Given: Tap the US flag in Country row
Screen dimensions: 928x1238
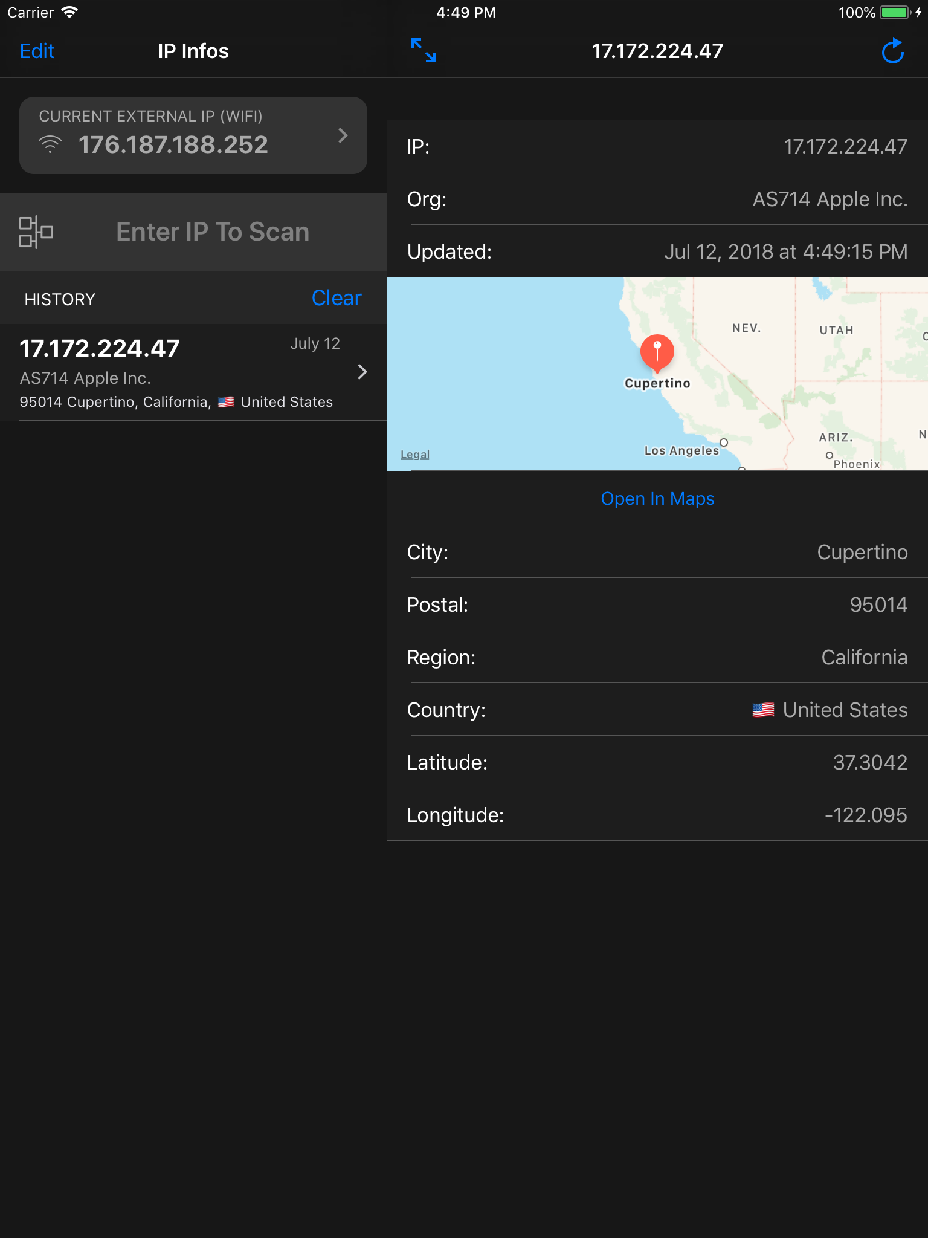Looking at the screenshot, I should (x=763, y=710).
